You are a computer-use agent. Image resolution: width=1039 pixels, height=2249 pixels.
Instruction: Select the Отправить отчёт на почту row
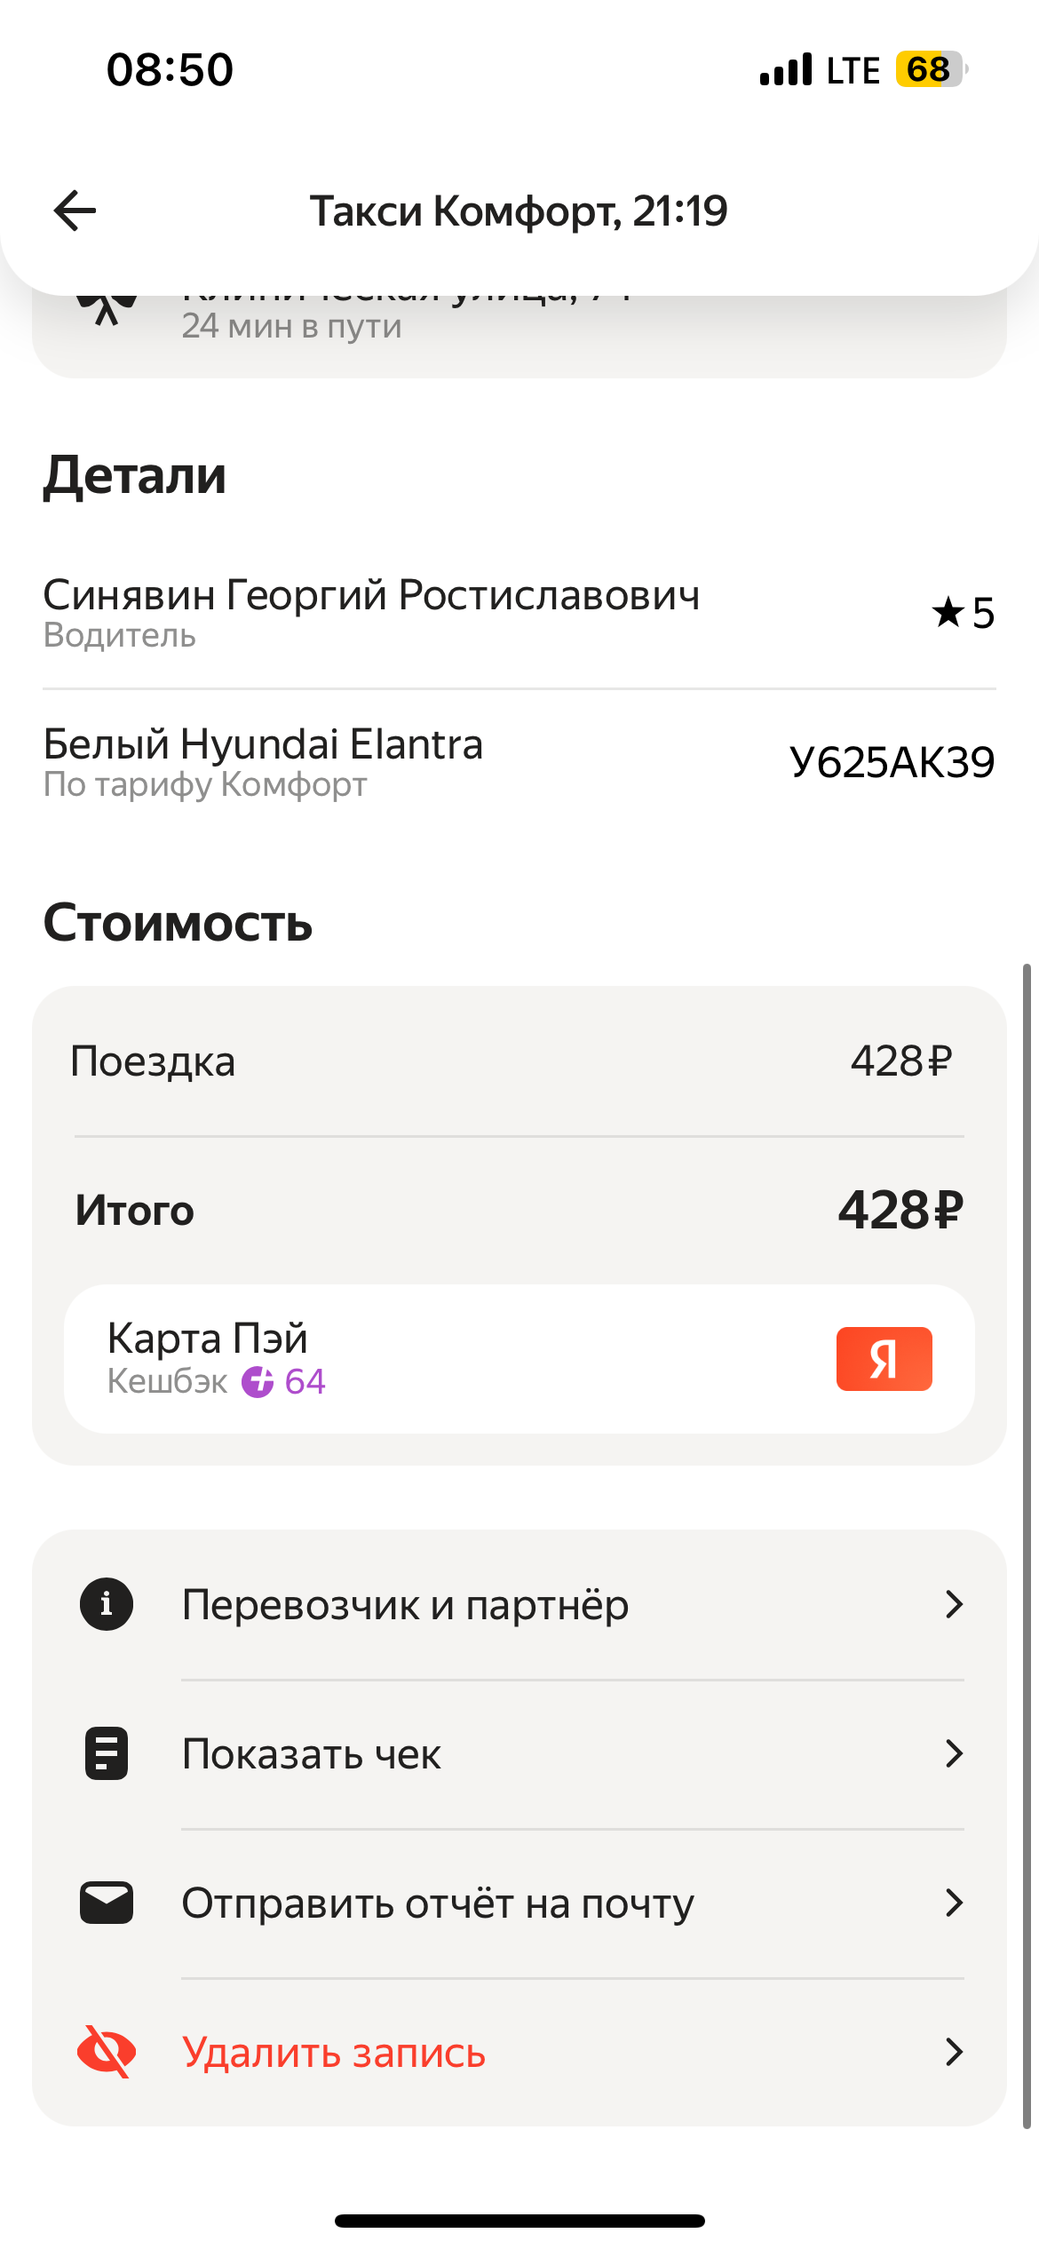(x=519, y=1903)
